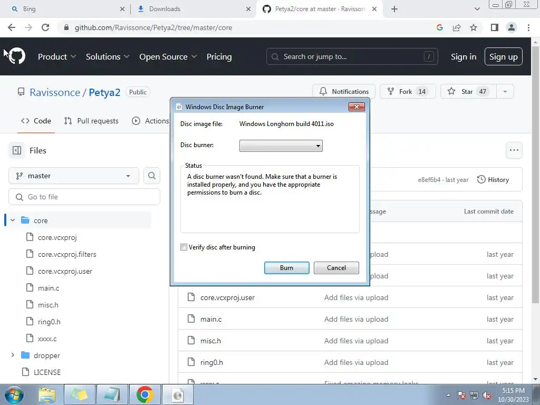This screenshot has width=540, height=405.
Task: Open Sticky Notes taskbar icon
Action: click(79, 395)
